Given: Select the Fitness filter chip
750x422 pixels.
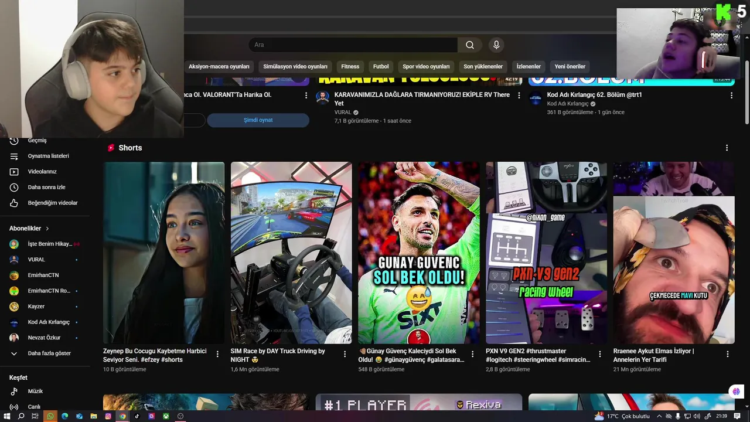Looking at the screenshot, I should (x=350, y=66).
